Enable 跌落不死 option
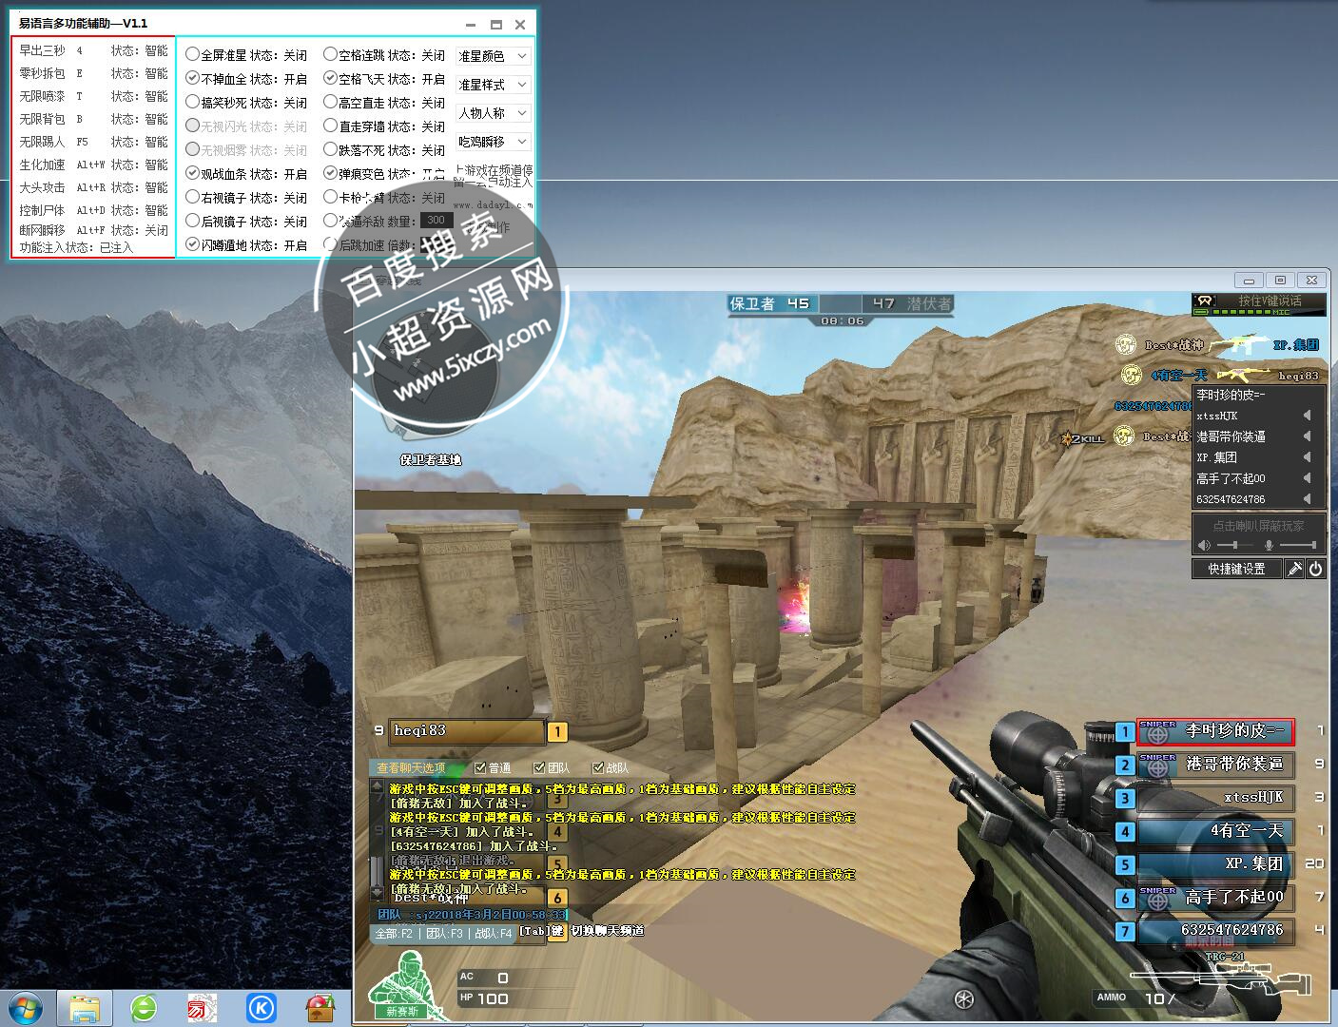 (330, 150)
